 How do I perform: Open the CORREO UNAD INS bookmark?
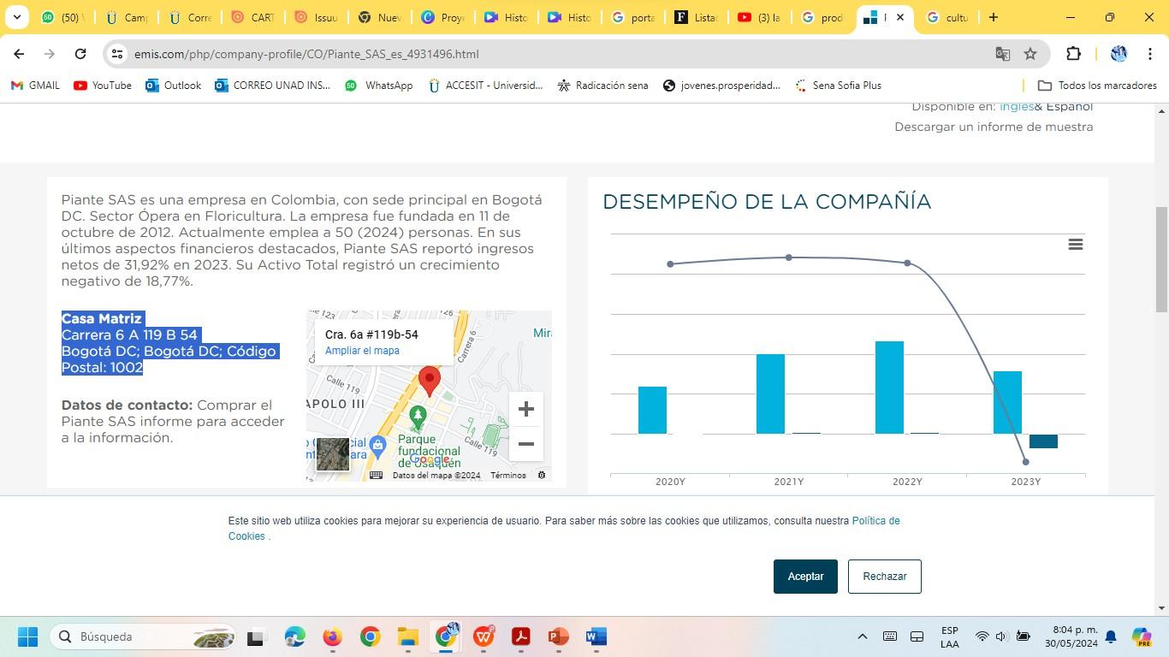click(x=273, y=86)
